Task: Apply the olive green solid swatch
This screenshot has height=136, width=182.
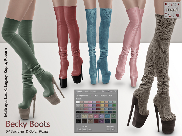Action: click(102, 112)
